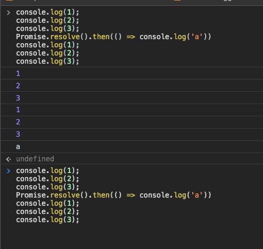Place cursor in Promise.resolve line of active input
Screen dimensions: 263x249
click(x=113, y=195)
